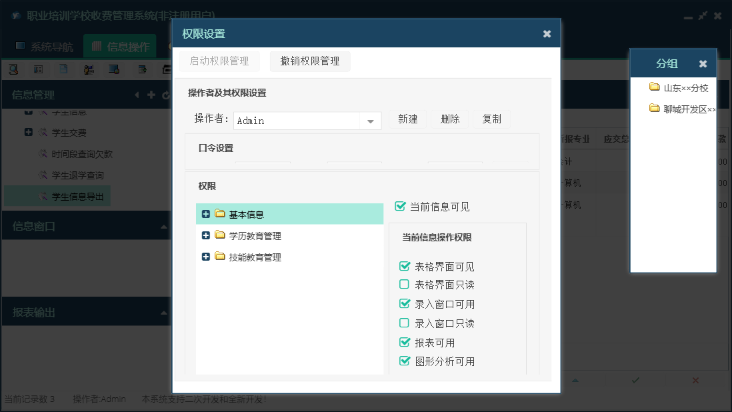Click the red X cancel icon
Image resolution: width=732 pixels, height=412 pixels.
(x=695, y=380)
